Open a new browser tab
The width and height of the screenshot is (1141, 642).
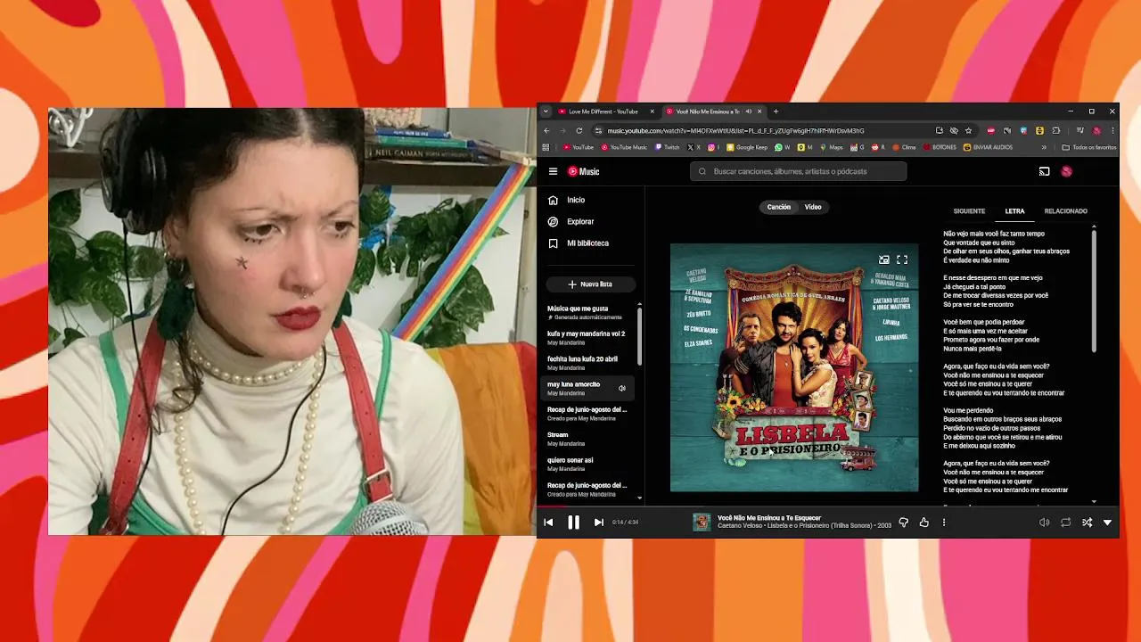pyautogui.click(x=776, y=111)
